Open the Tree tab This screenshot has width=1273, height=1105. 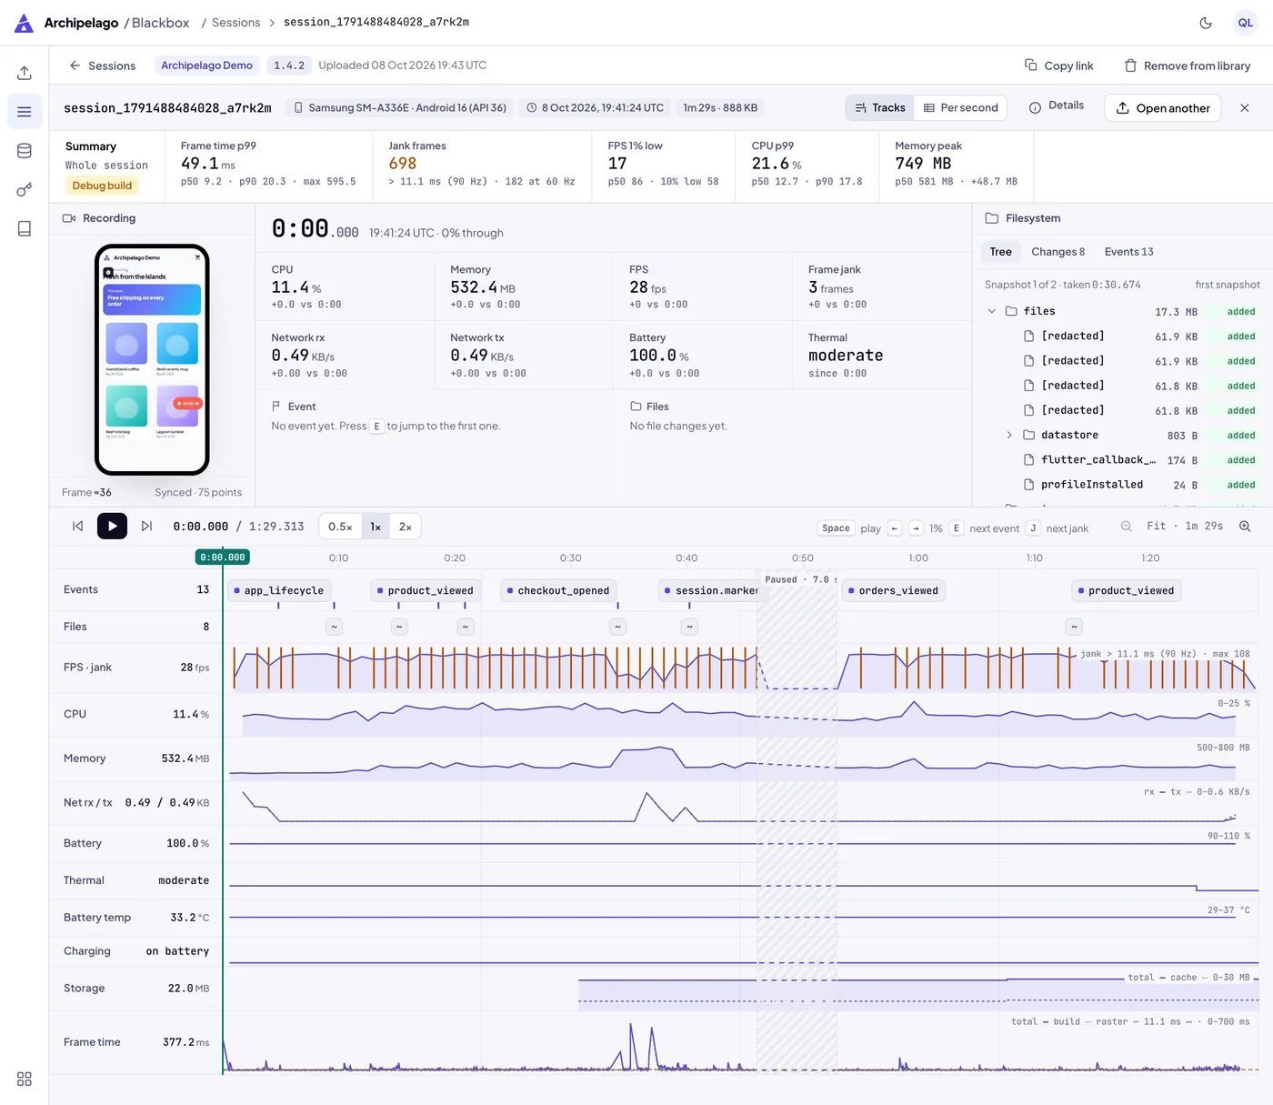pyautogui.click(x=1000, y=252)
